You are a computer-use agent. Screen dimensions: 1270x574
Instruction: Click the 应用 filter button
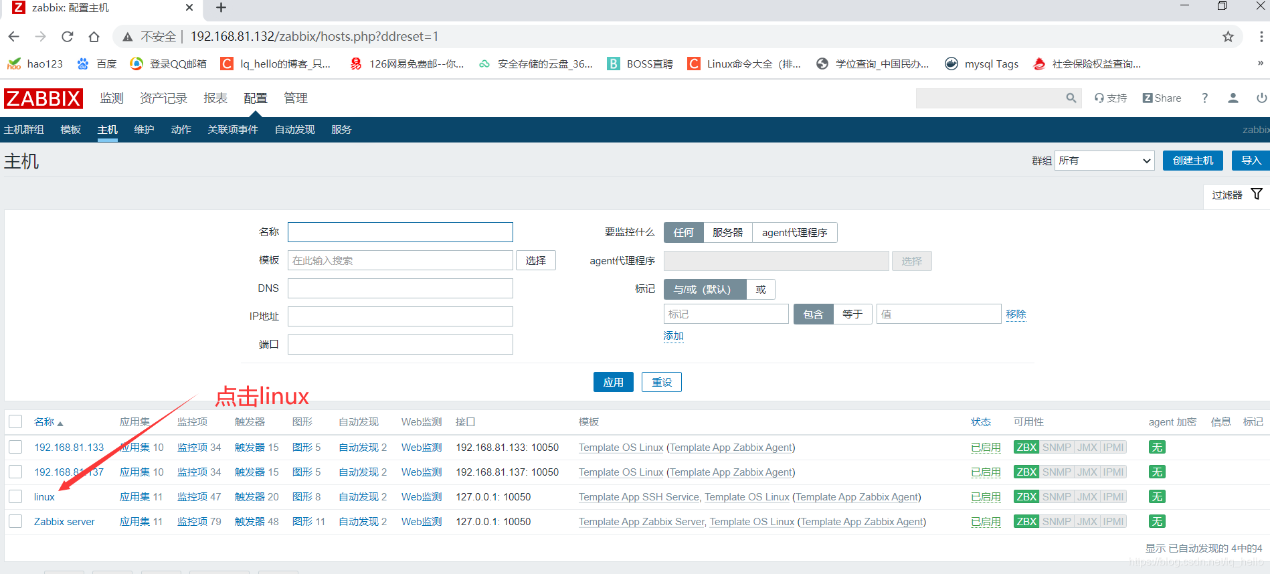(x=614, y=382)
